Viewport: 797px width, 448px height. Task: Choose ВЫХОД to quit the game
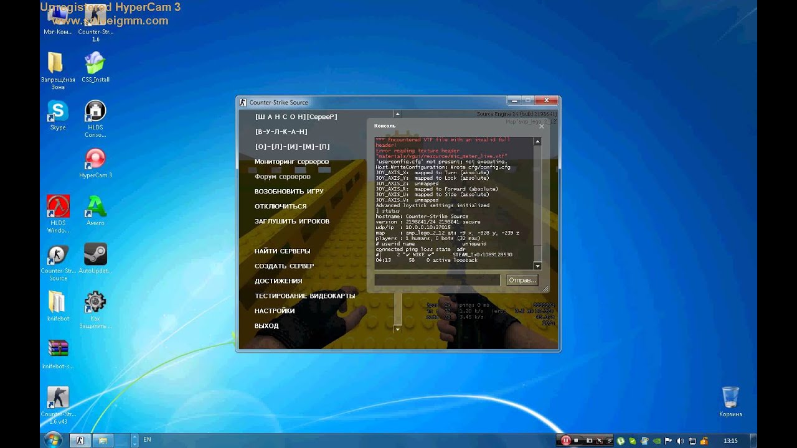[x=266, y=326]
